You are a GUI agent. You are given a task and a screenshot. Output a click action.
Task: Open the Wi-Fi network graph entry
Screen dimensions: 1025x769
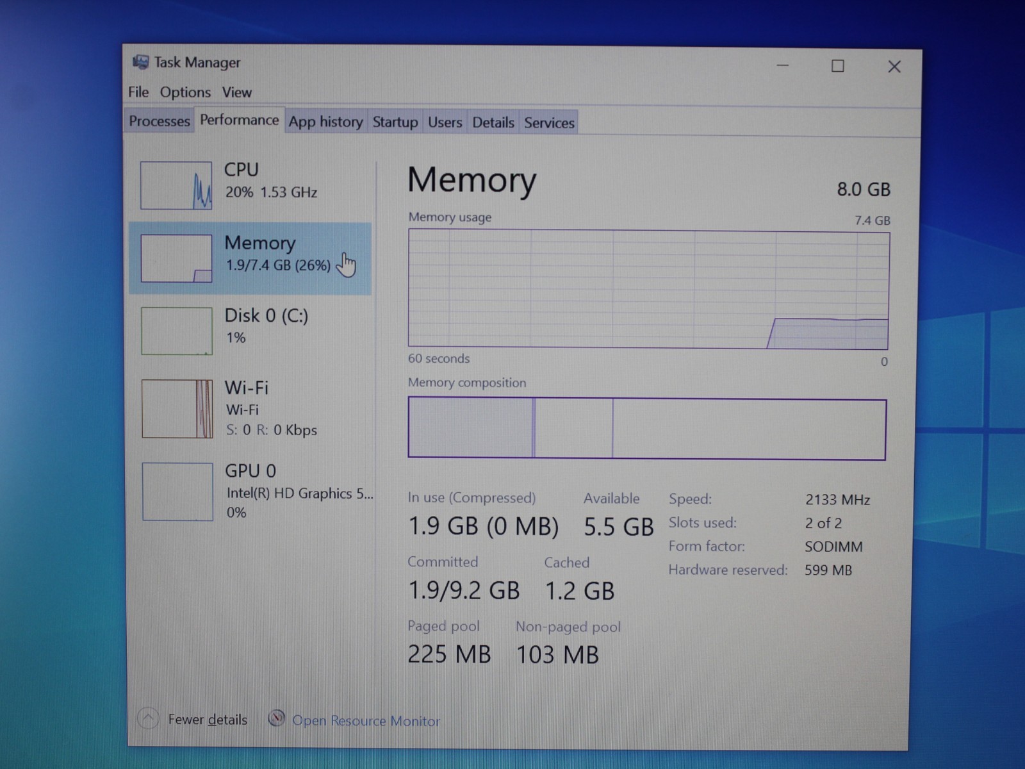pyautogui.click(x=250, y=408)
